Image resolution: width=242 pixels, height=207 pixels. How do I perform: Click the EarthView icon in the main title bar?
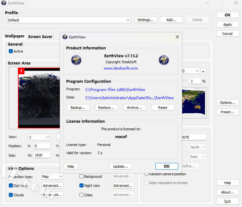[x=4, y=3]
